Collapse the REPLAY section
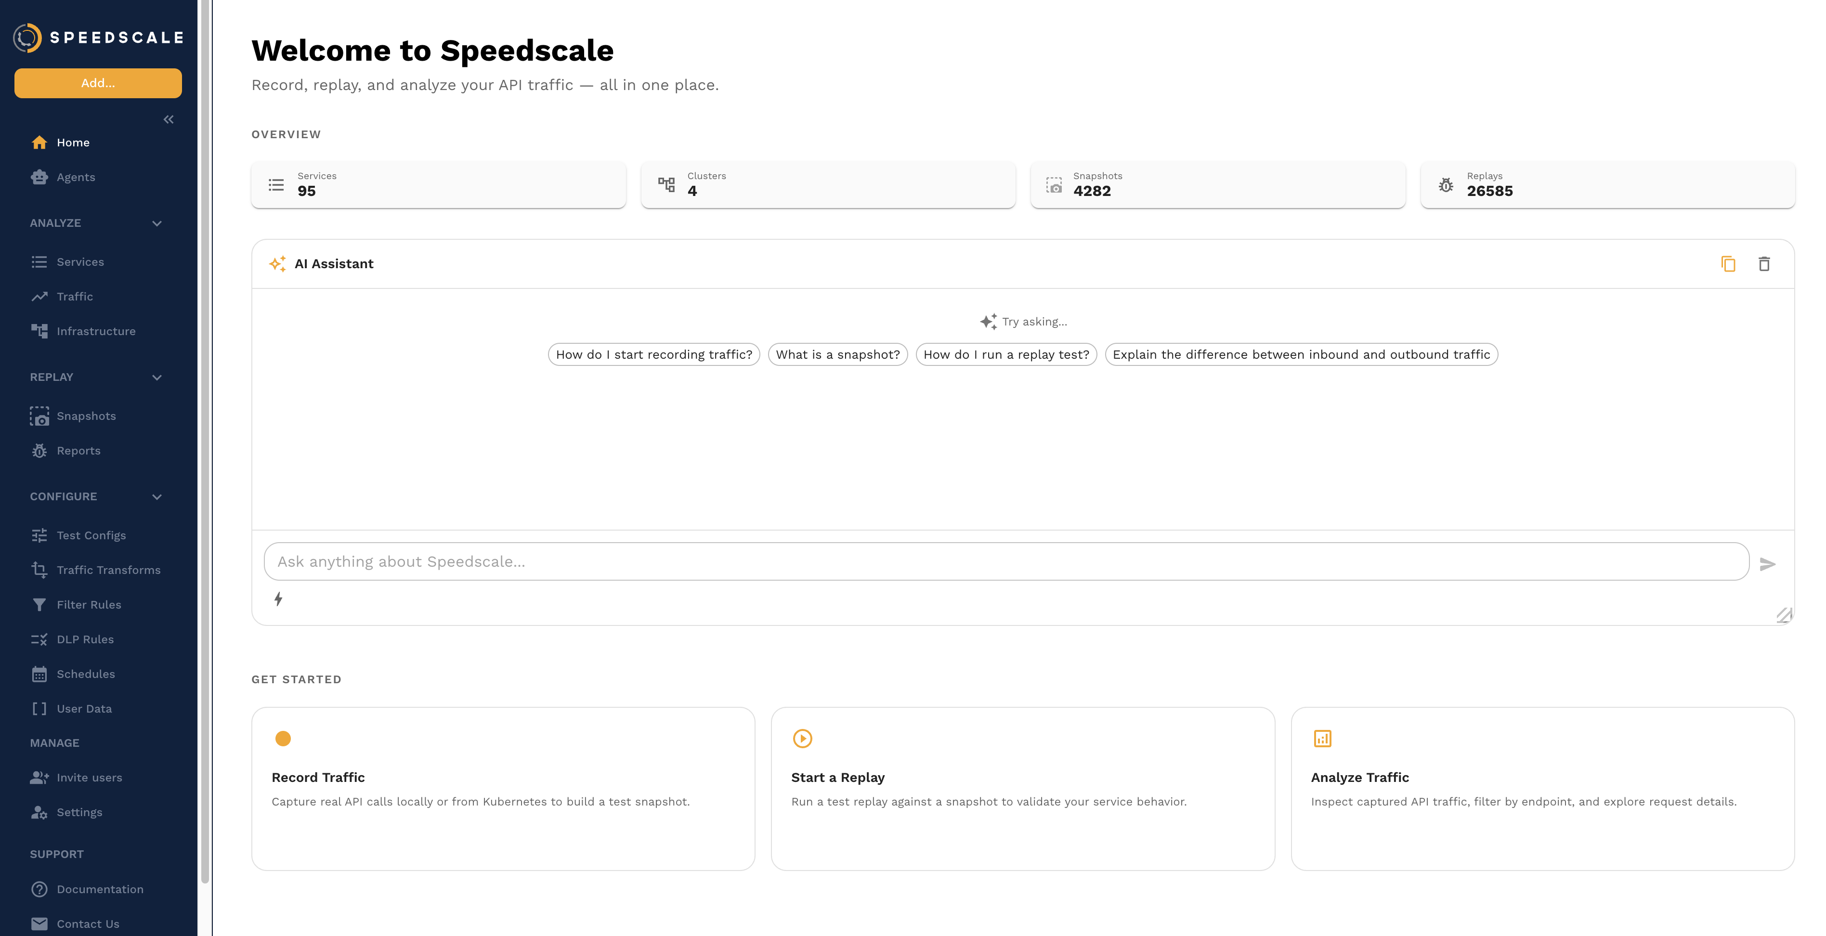The image size is (1826, 936). coord(157,377)
